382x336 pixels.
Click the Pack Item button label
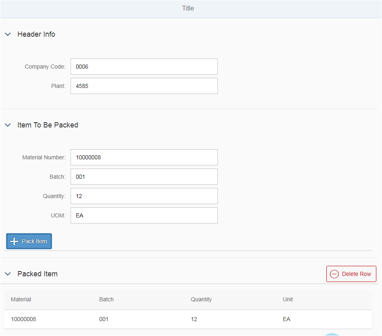pos(34,242)
